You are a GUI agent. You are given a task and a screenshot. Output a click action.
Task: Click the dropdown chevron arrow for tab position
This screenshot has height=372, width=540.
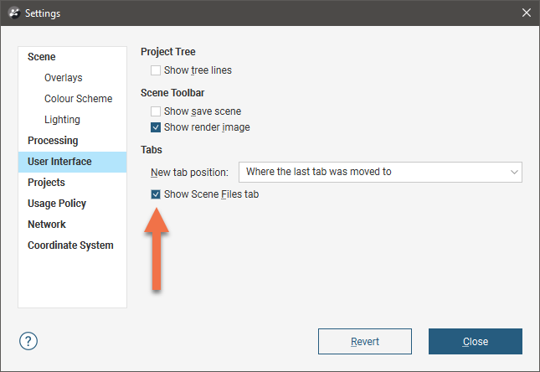pos(514,172)
